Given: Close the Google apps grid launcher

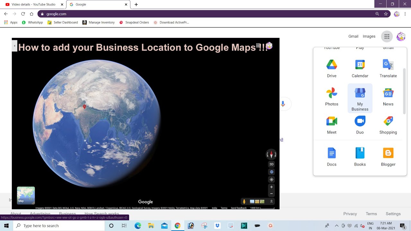Looking at the screenshot, I should [387, 37].
